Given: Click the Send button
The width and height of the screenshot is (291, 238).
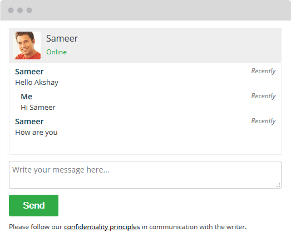Looking at the screenshot, I should (x=33, y=205).
